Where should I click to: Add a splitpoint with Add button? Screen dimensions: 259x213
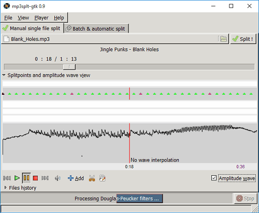click(76, 178)
